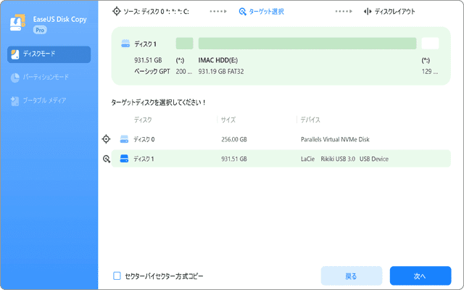This screenshot has width=464, height=290.
Task: Click the ブータブル メディア icon
Action: pyautogui.click(x=14, y=101)
